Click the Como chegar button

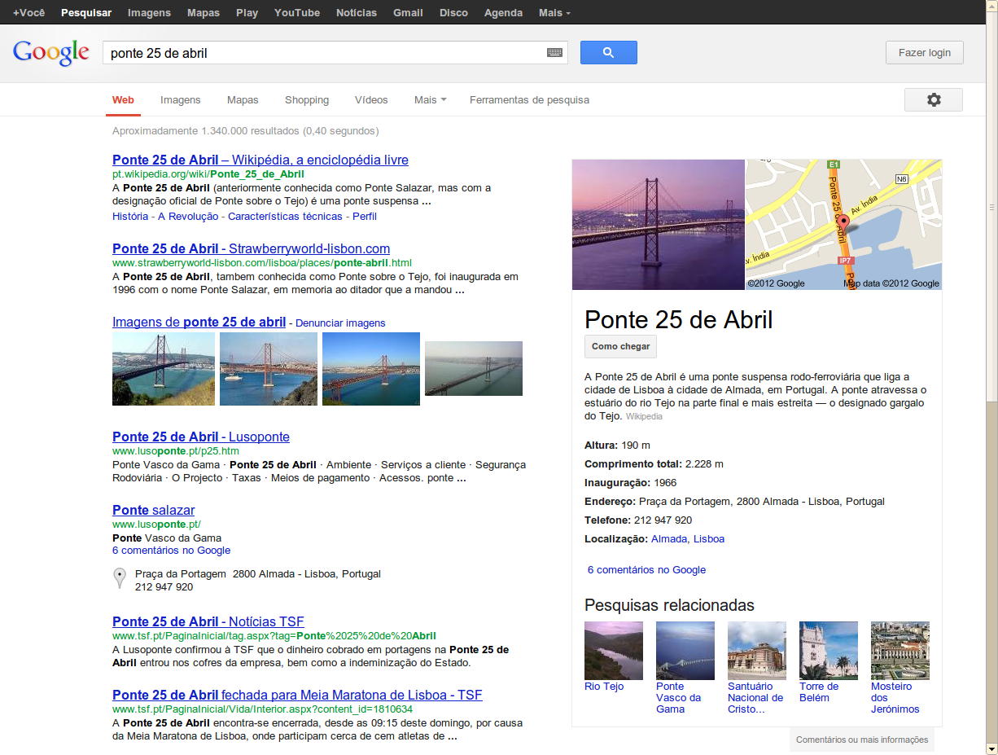[620, 346]
